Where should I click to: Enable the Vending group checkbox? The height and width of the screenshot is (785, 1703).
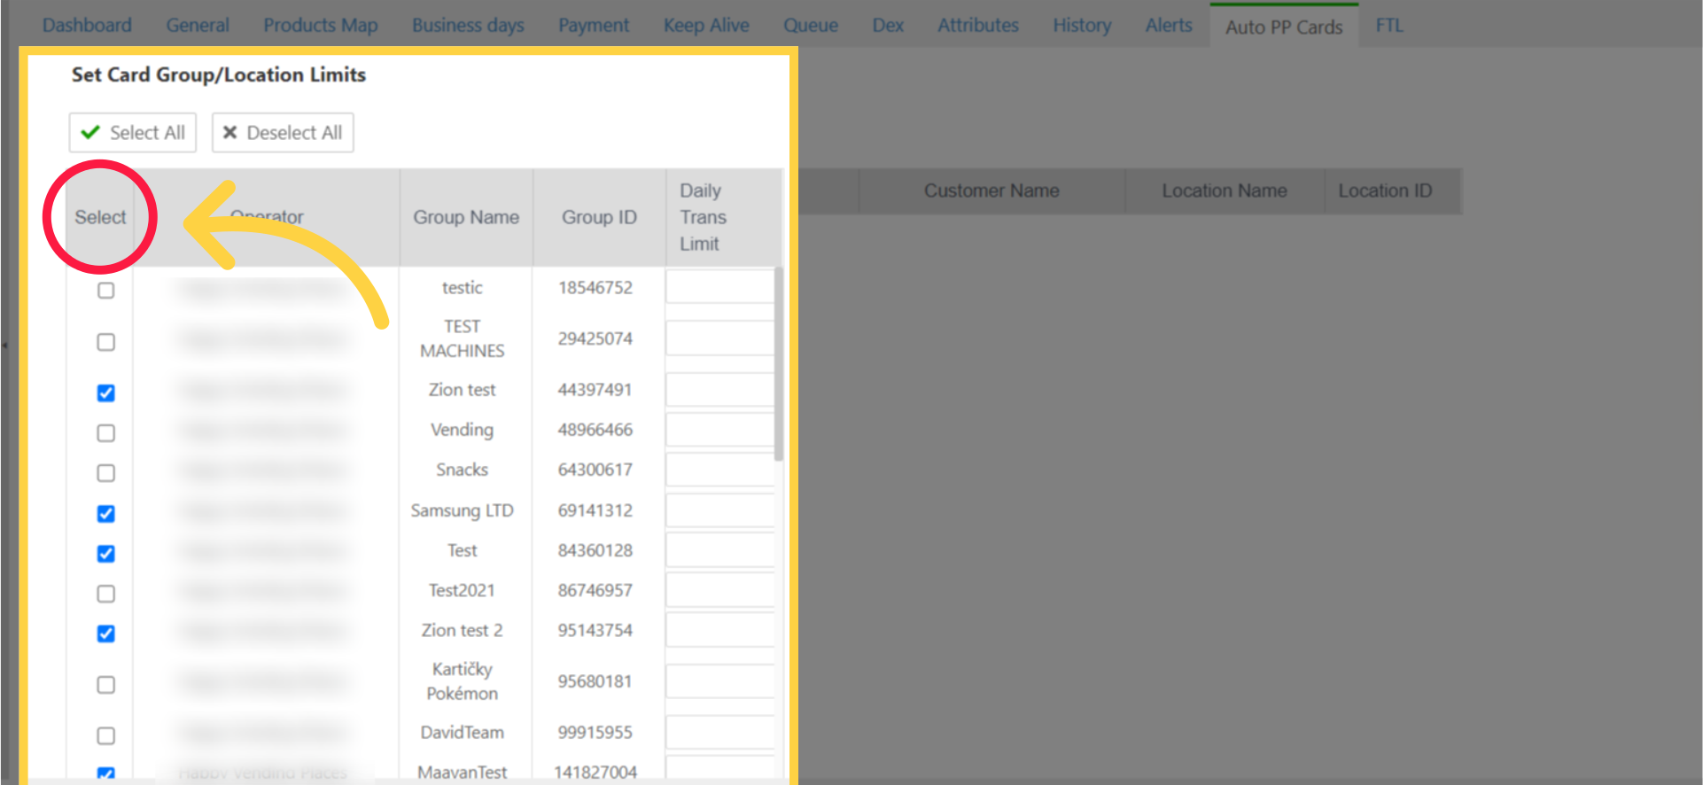tap(106, 433)
